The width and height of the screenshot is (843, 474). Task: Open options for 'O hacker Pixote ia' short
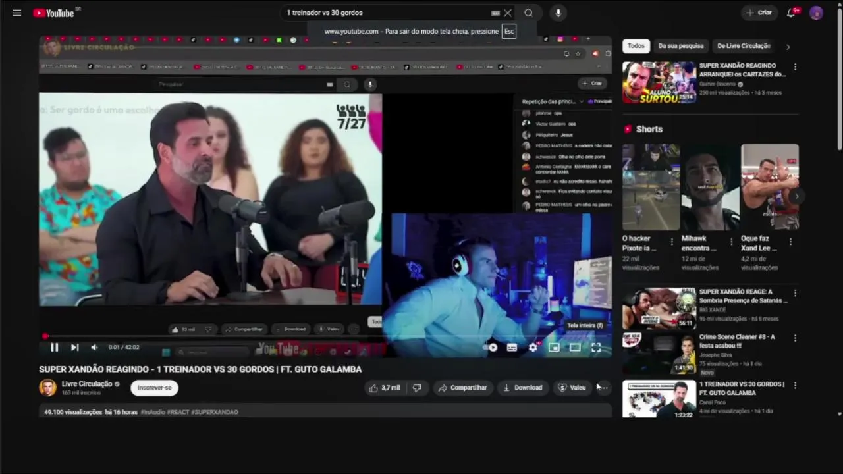pos(672,242)
